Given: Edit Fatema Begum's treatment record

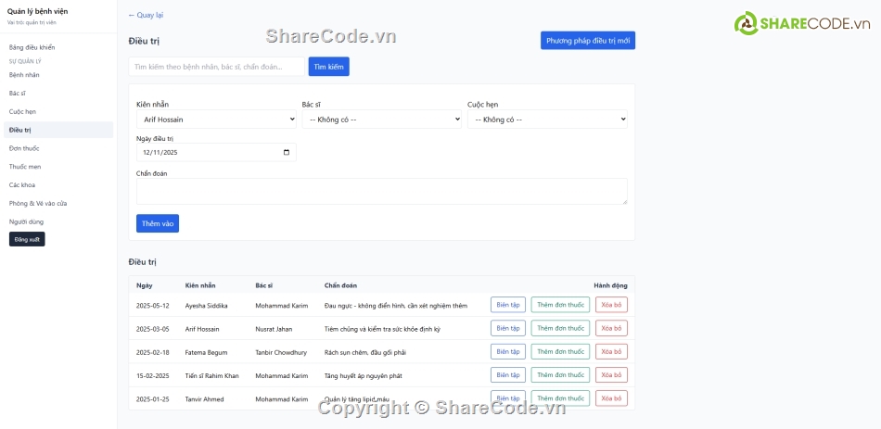Looking at the screenshot, I should [x=508, y=352].
